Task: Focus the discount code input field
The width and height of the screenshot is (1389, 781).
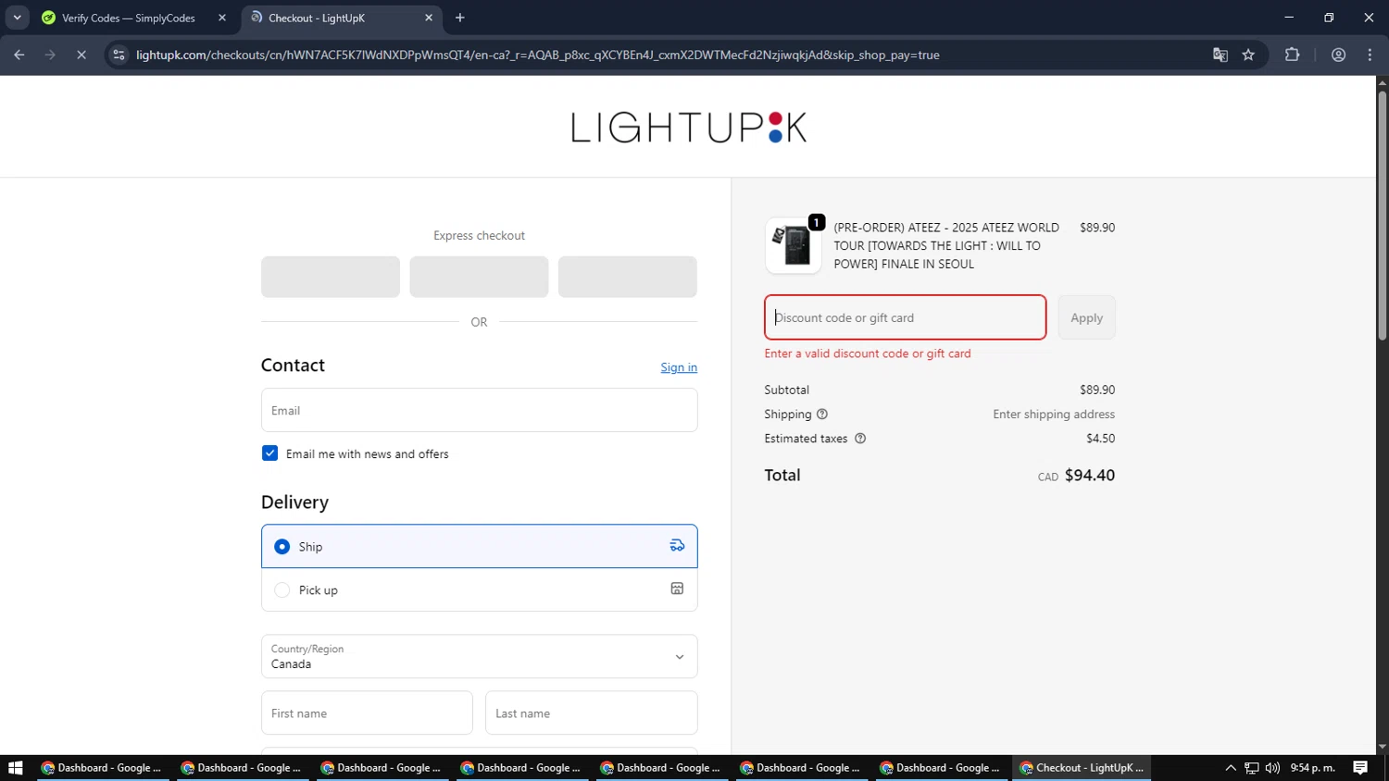Action: tap(905, 317)
